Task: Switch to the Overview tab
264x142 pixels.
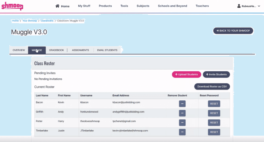Action: [19, 50]
